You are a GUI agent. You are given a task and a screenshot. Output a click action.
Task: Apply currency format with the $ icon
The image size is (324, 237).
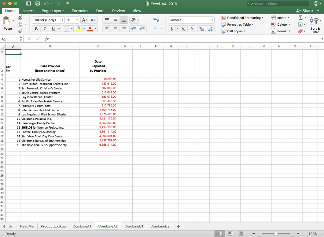tap(171, 28)
